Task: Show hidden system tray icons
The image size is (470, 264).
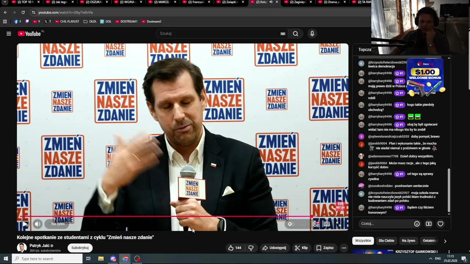Action: click(x=431, y=258)
